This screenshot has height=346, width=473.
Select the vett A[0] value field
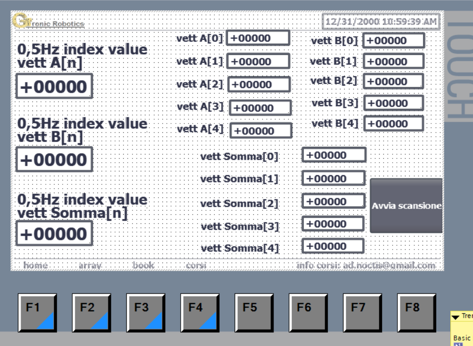(258, 38)
